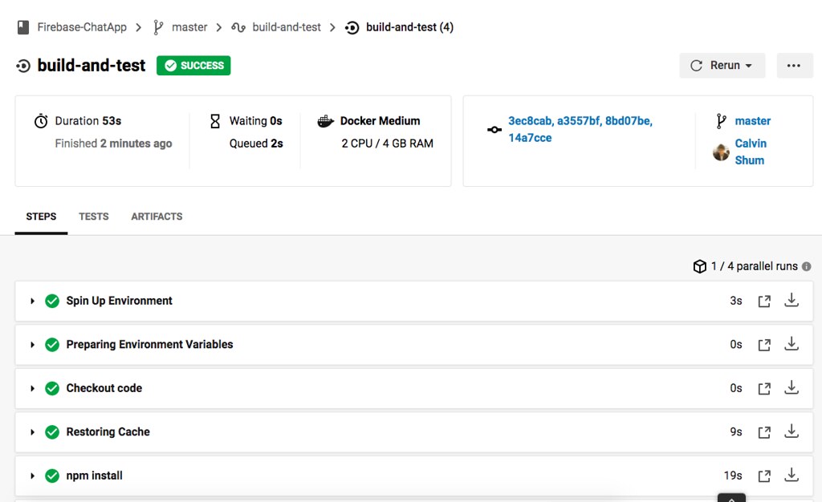Click the Firebase-ChatApp project book icon
This screenshot has width=822, height=502.
point(23,27)
